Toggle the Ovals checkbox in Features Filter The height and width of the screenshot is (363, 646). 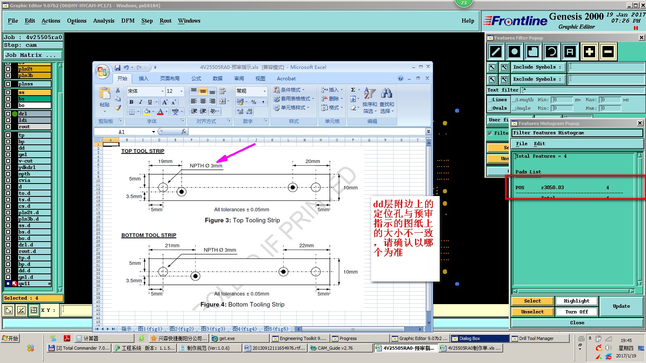tap(490, 108)
